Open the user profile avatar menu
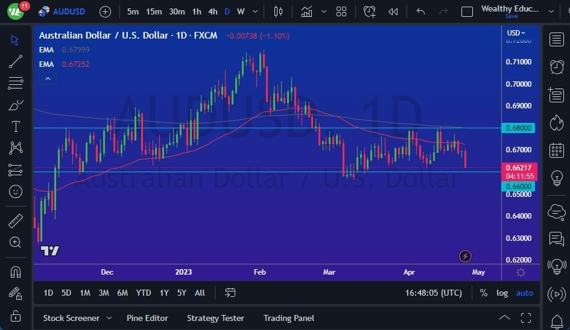This screenshot has width=570, height=330. pos(15,11)
